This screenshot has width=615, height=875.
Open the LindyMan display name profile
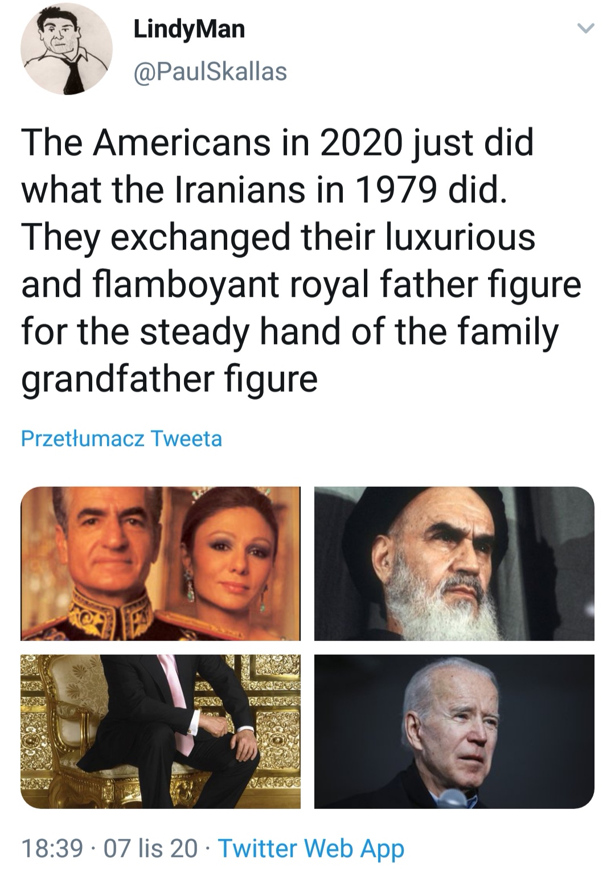(189, 28)
